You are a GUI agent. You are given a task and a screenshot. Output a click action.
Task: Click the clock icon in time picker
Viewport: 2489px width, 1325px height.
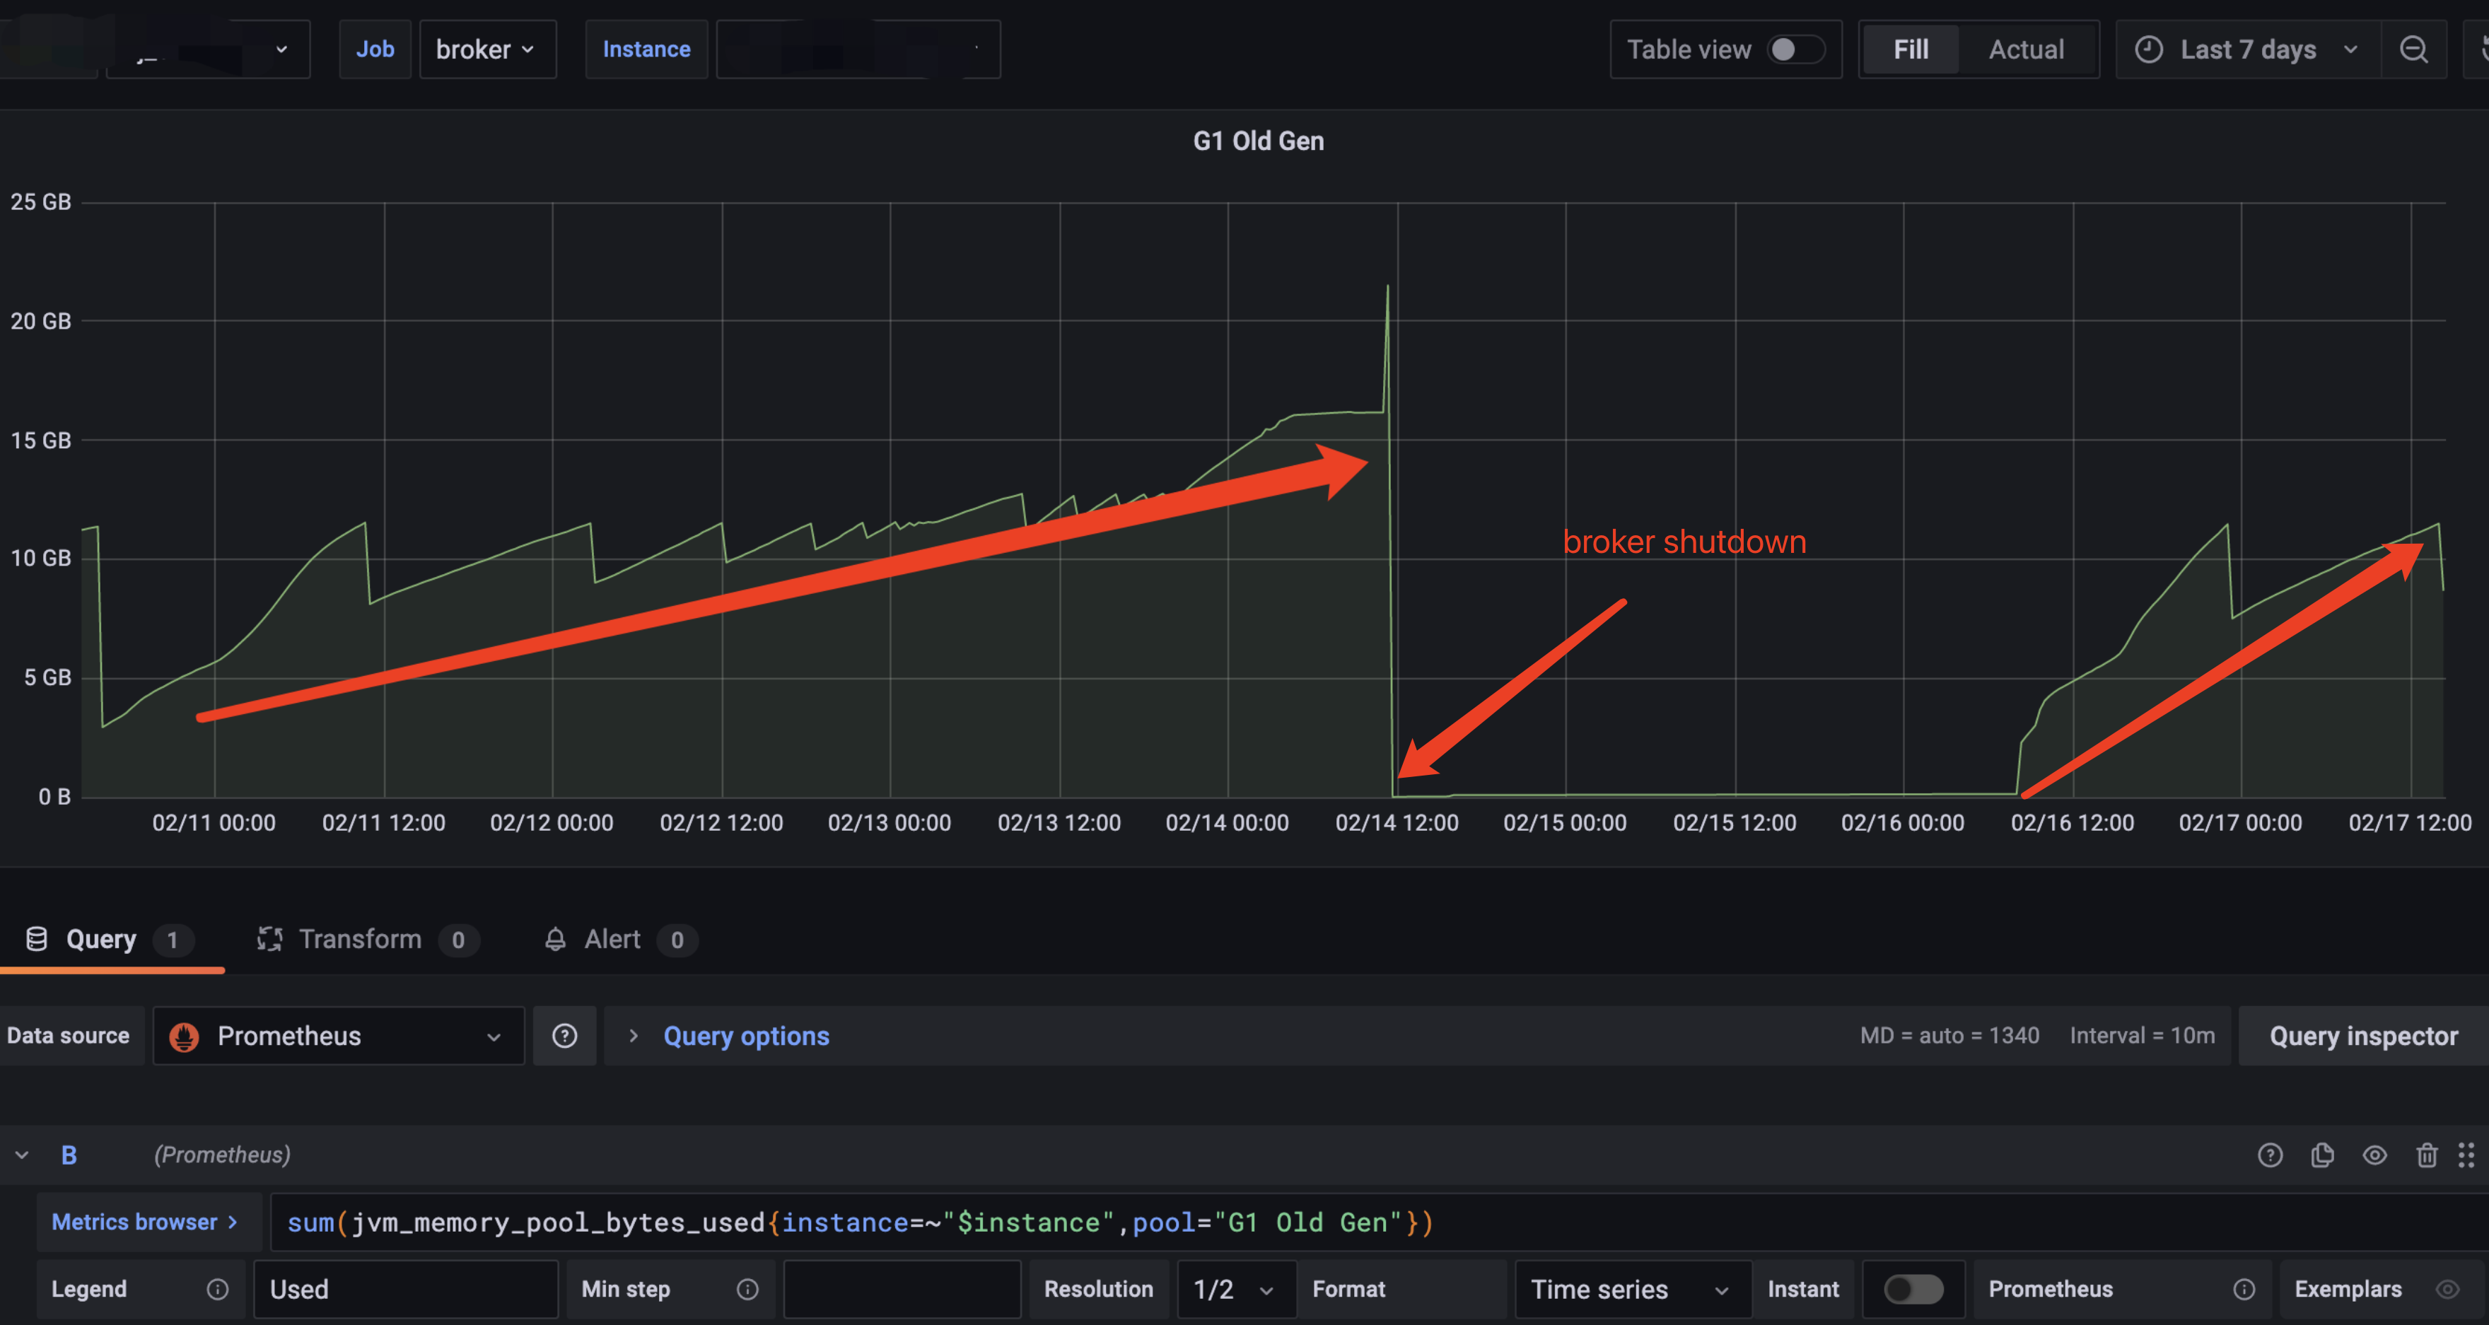[x=2148, y=49]
